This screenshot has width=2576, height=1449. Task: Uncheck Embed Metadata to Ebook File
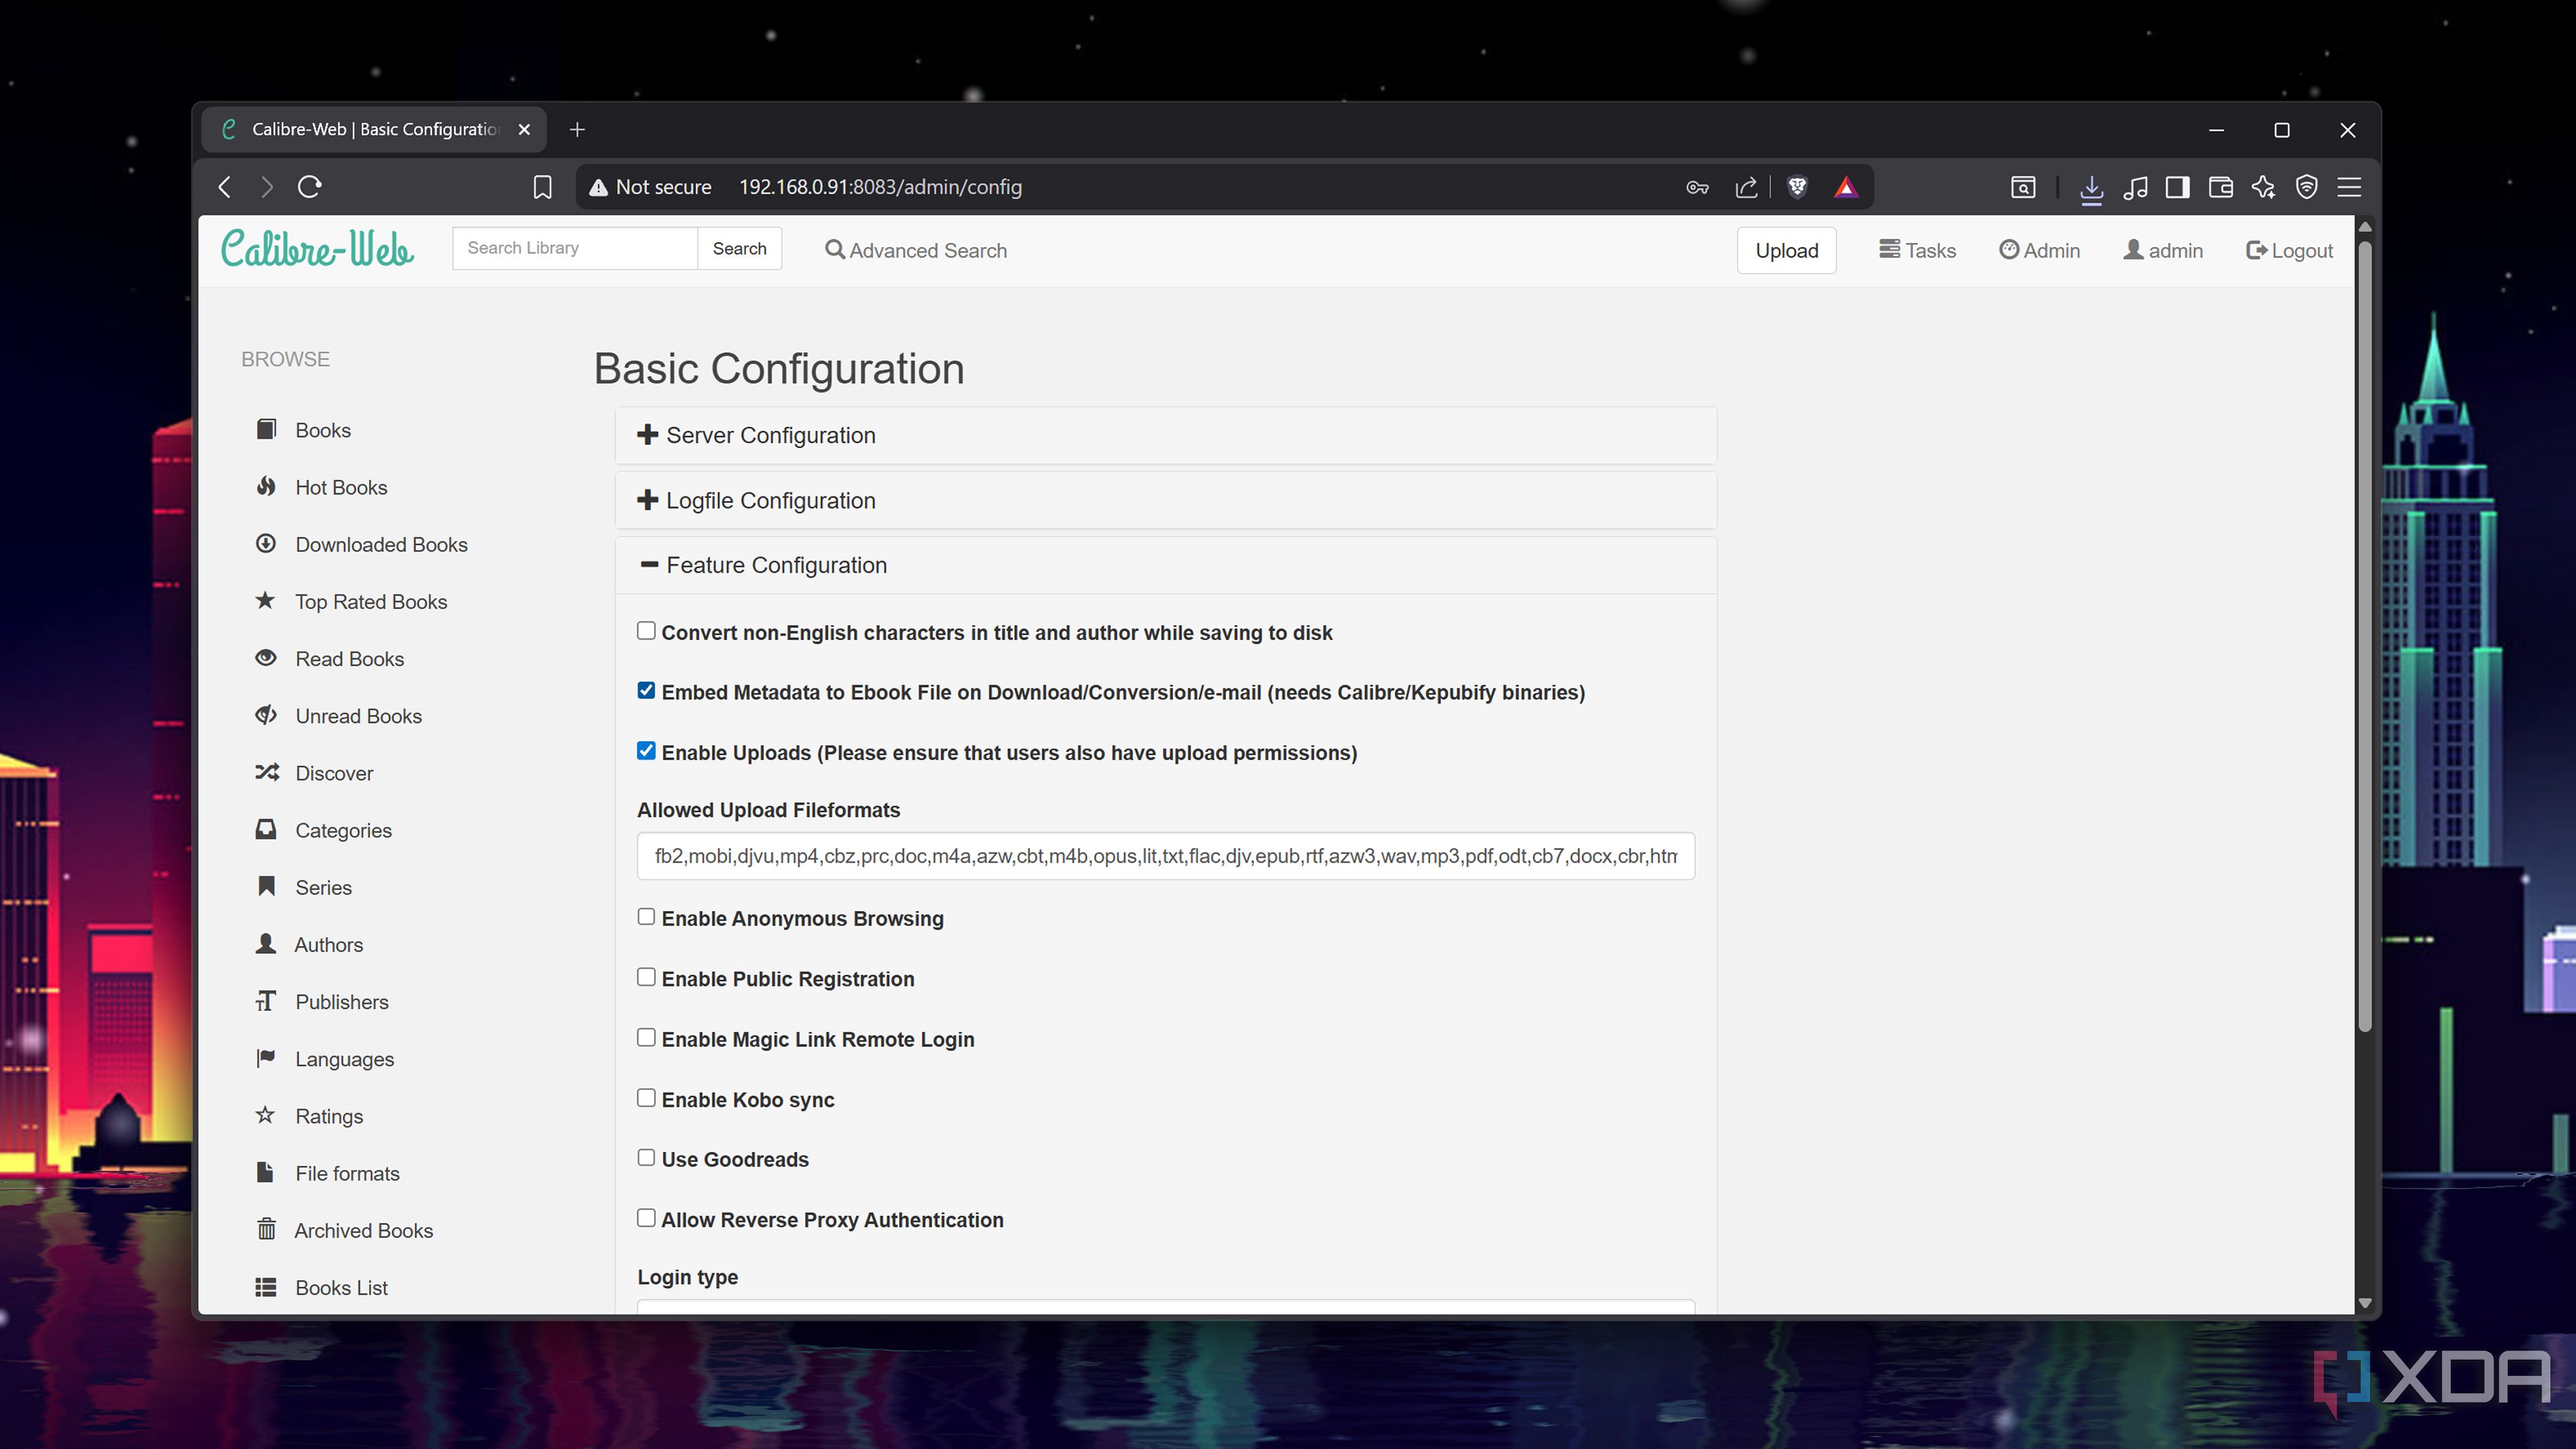[x=646, y=691]
